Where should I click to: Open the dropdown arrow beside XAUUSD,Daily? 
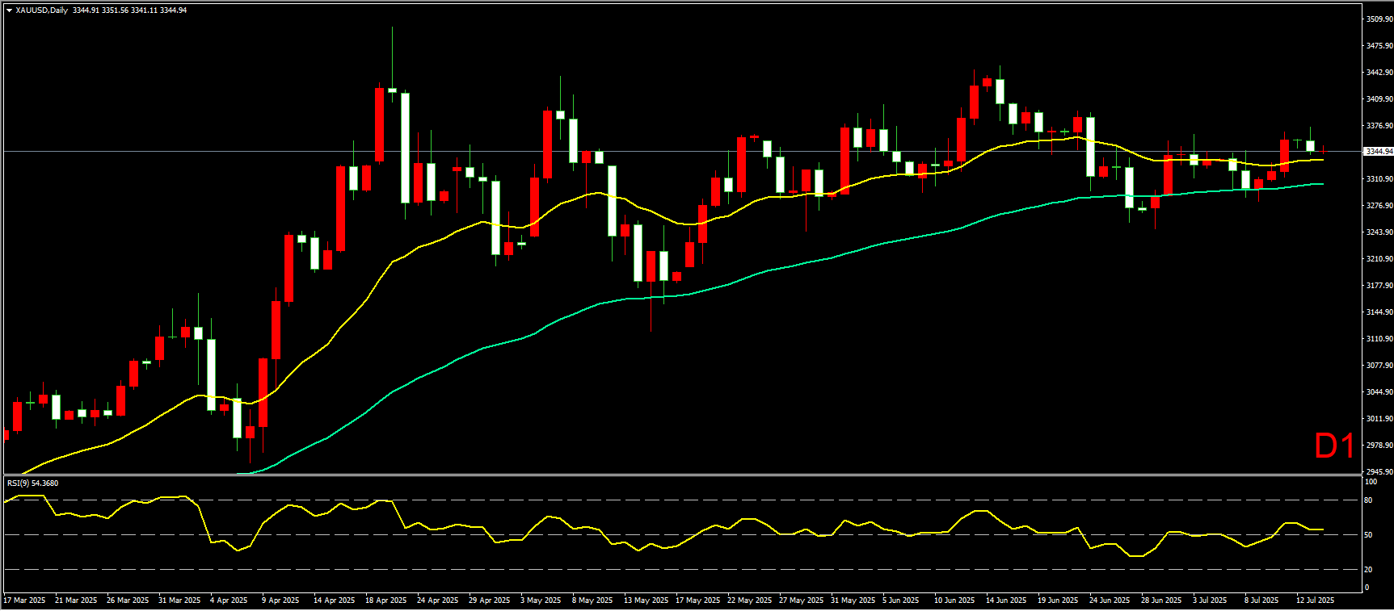coord(9,10)
